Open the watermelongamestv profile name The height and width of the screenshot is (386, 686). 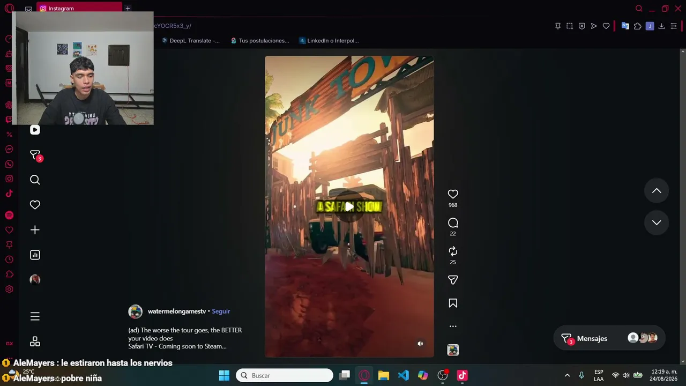coord(177,311)
